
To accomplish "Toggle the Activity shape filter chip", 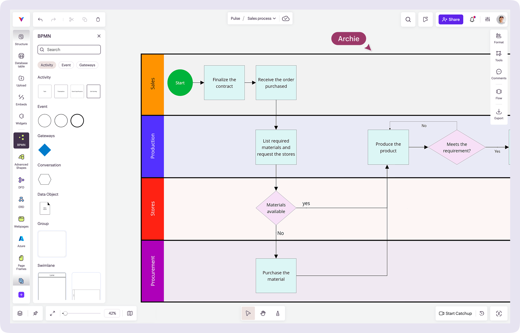I will click(47, 65).
